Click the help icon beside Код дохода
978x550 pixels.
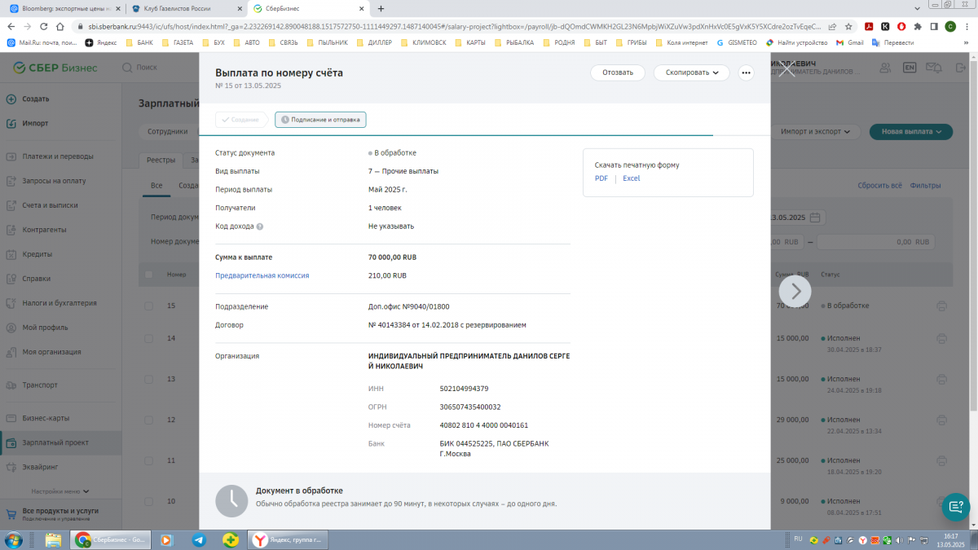[x=260, y=227]
